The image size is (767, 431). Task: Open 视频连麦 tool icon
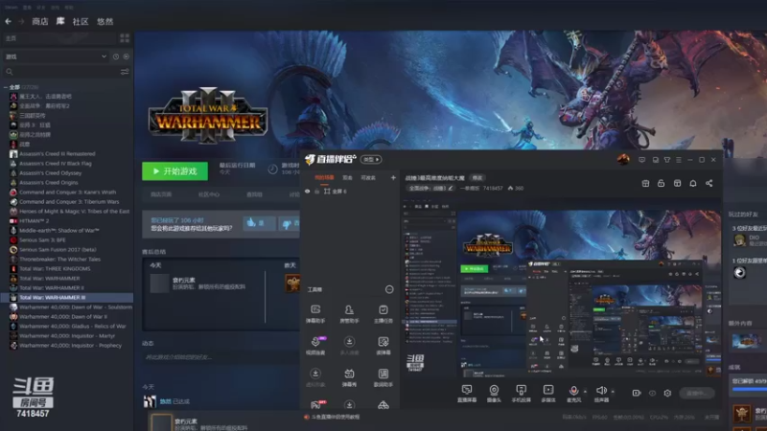315,346
